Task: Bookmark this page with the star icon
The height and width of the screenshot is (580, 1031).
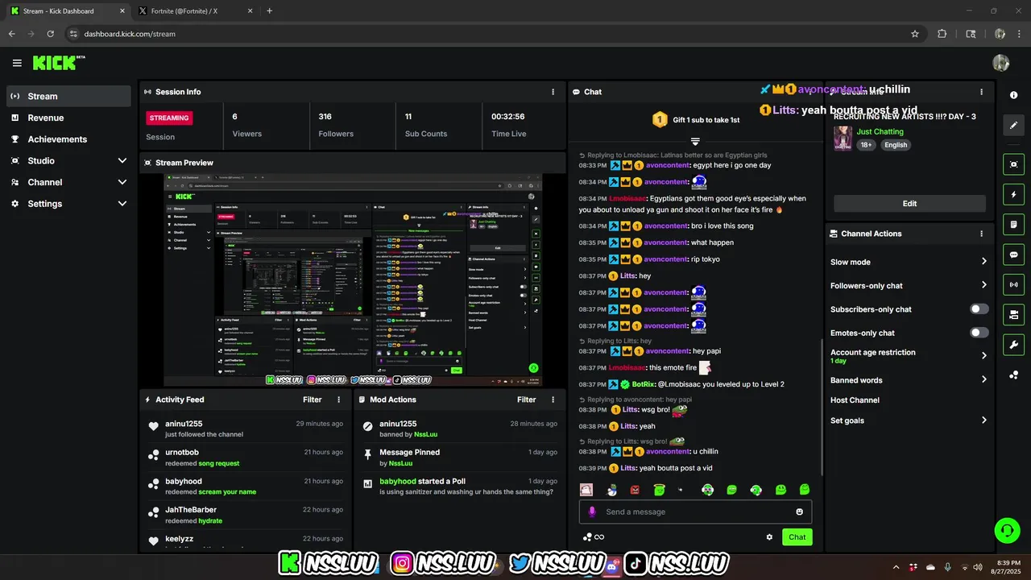Action: tap(915, 34)
